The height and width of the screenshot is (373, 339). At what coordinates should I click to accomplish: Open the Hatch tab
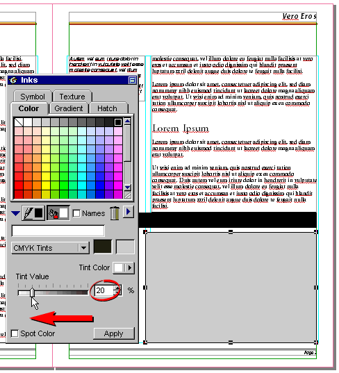(x=107, y=108)
